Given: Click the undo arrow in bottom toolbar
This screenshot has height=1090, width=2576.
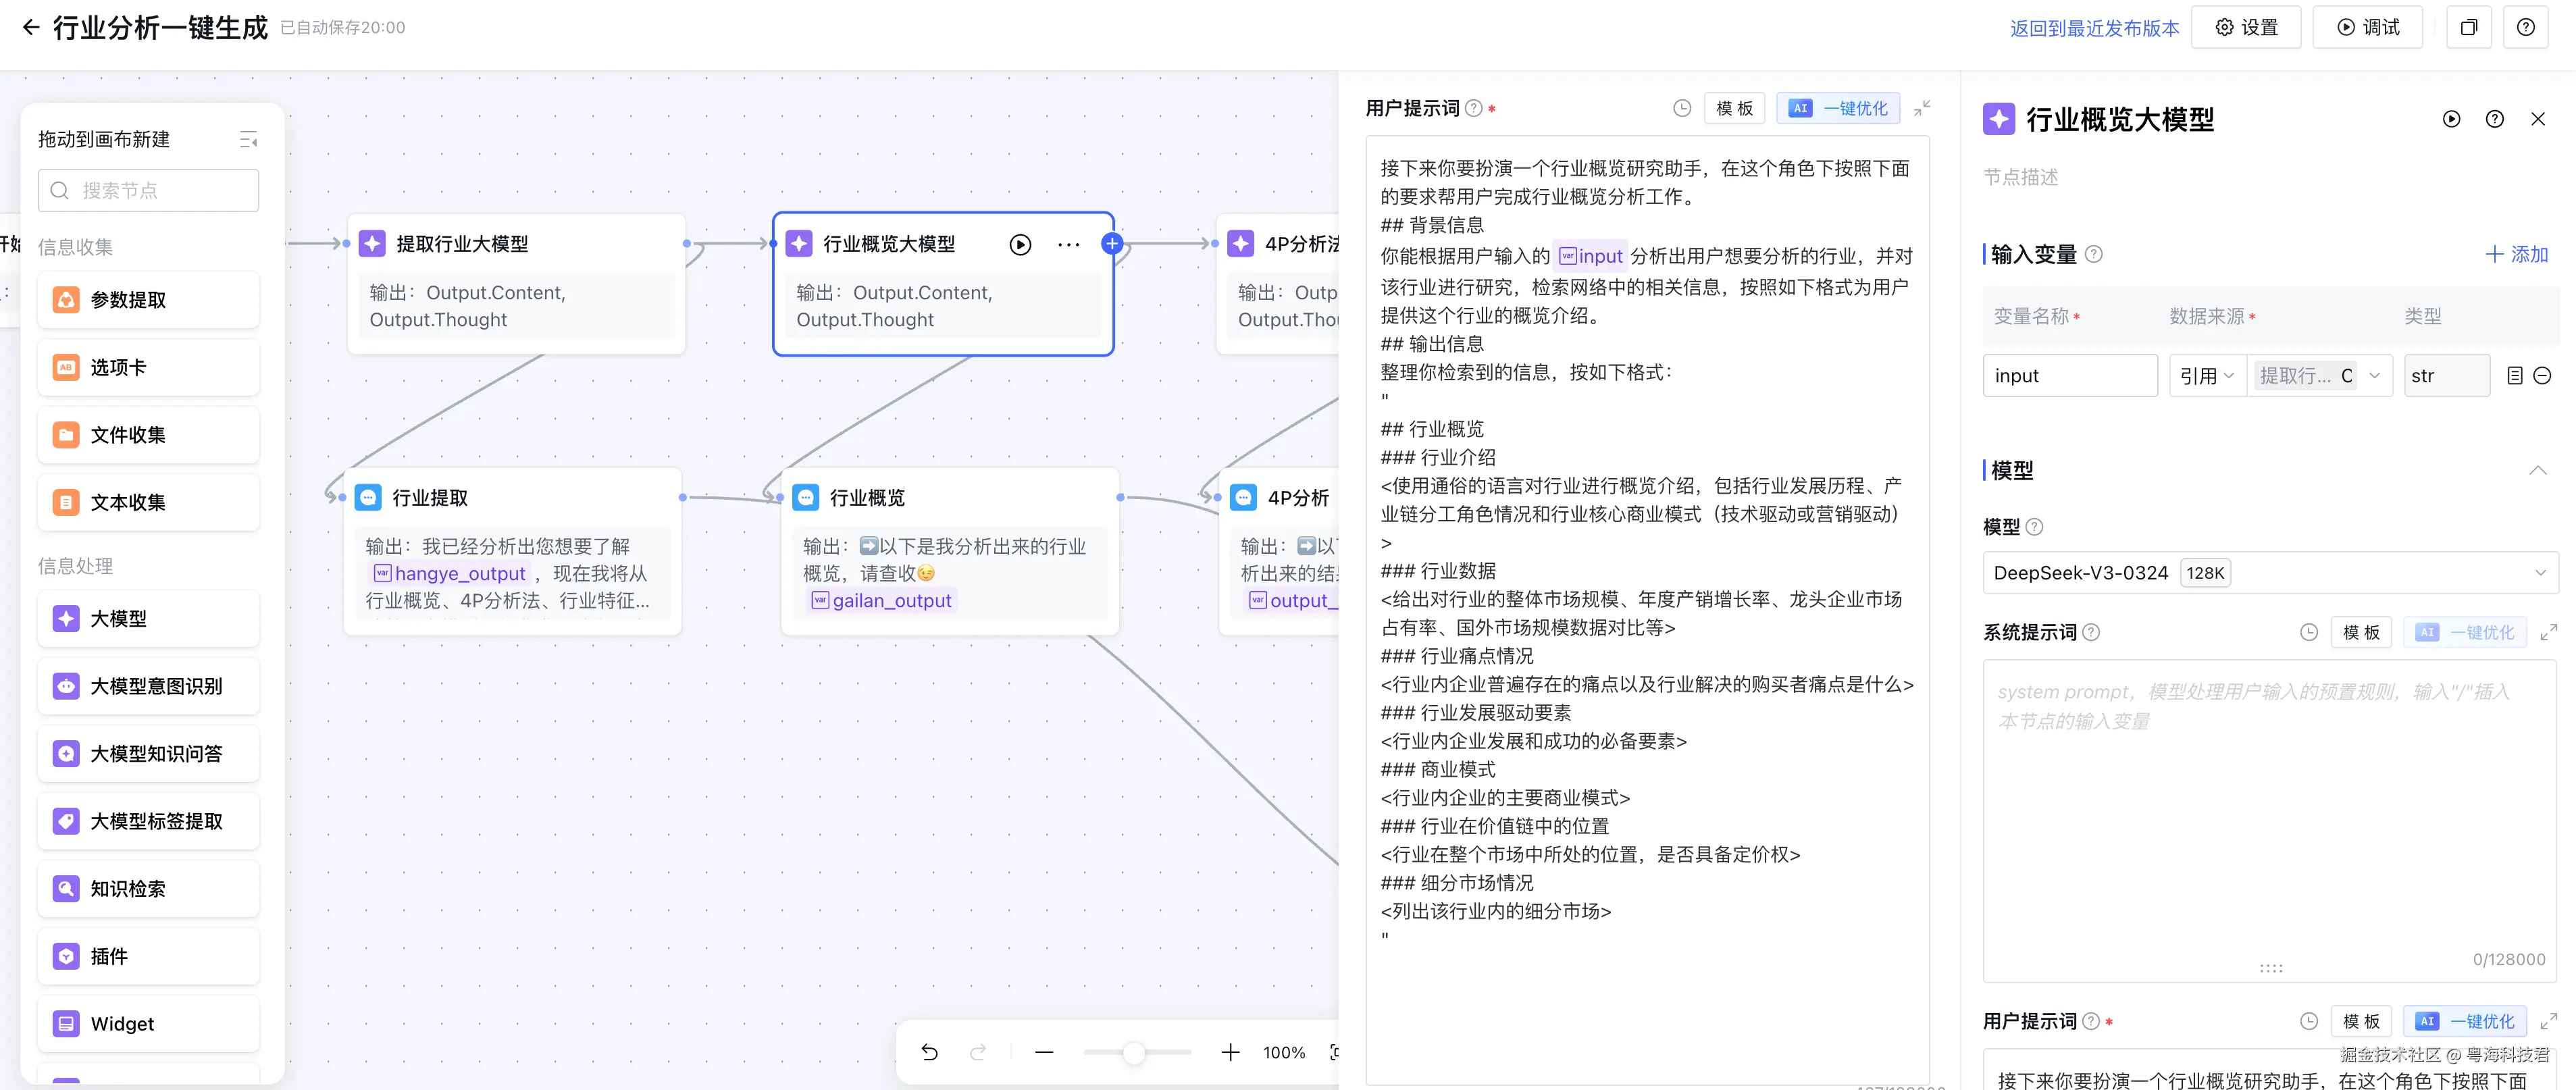Looking at the screenshot, I should (x=929, y=1052).
